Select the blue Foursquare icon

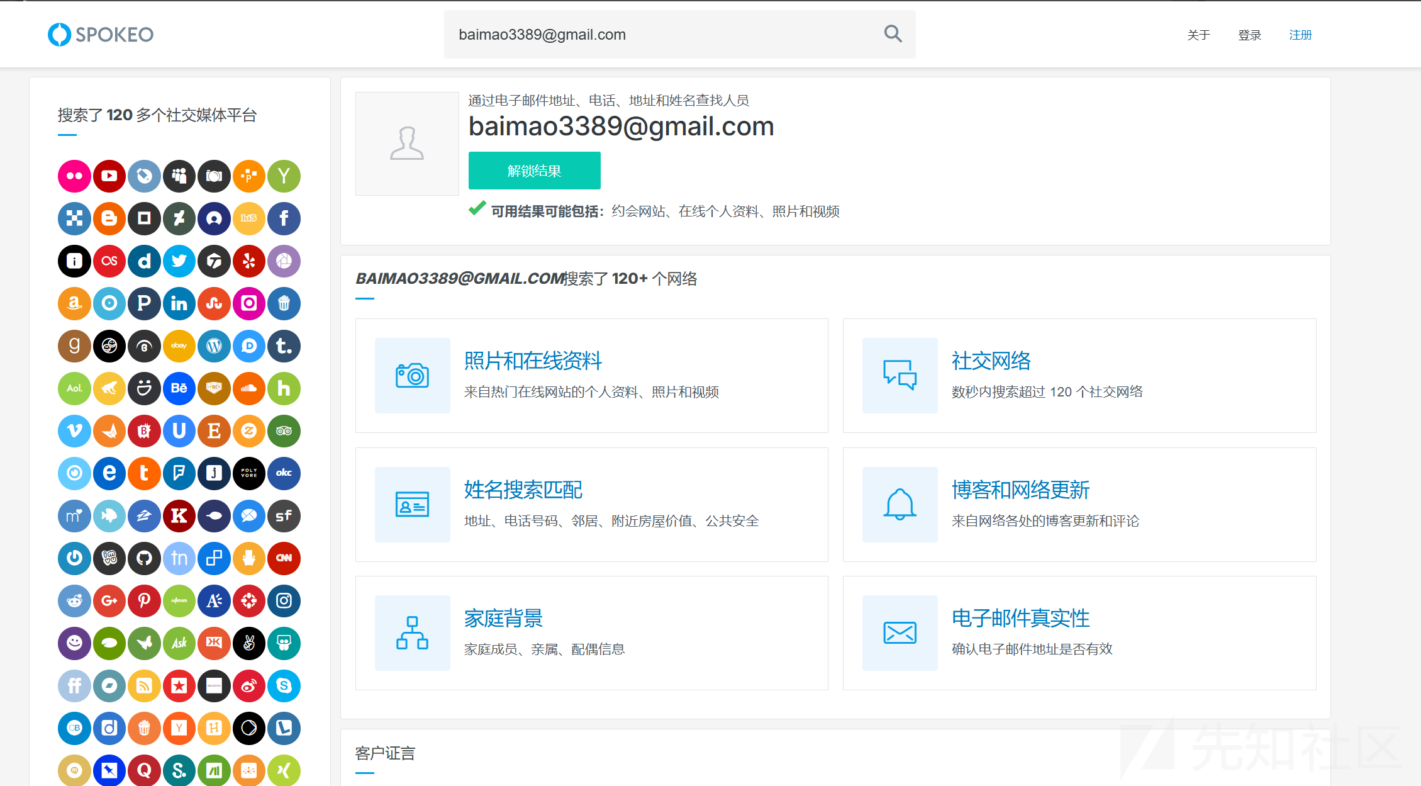[x=179, y=473]
